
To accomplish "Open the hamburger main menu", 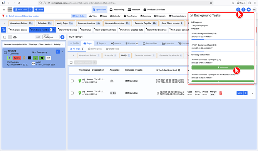I will [x=3, y=10].
